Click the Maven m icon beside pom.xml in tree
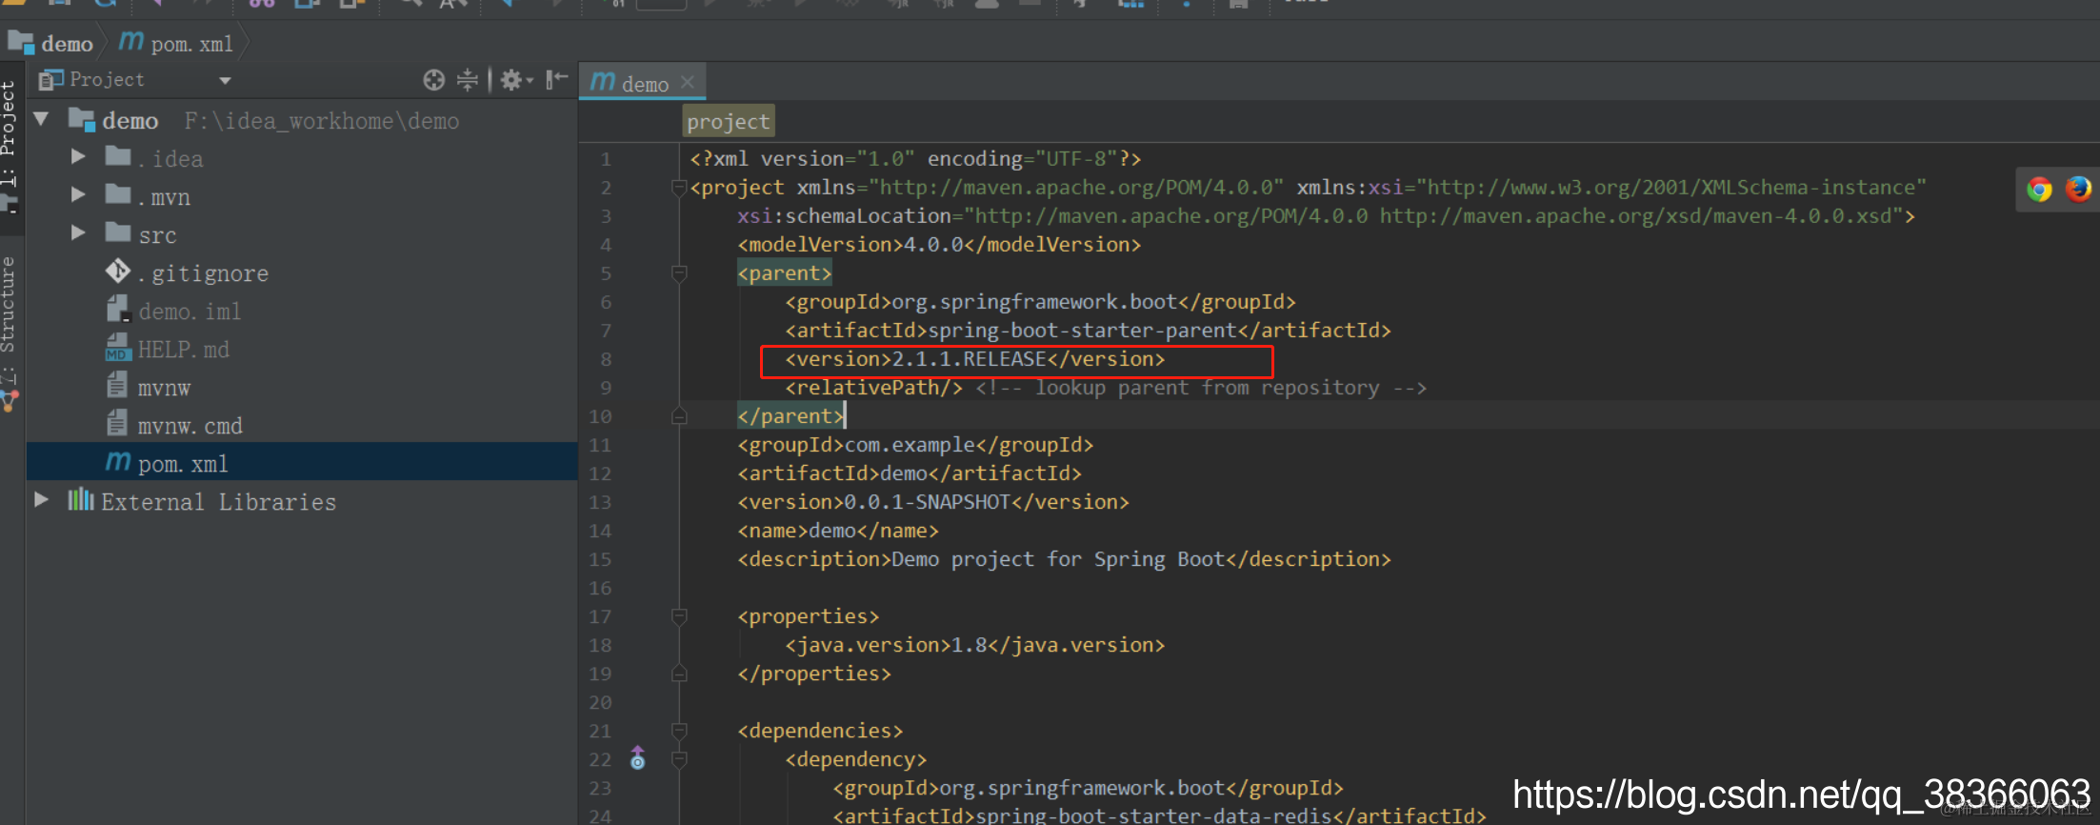This screenshot has width=2100, height=825. tap(117, 461)
